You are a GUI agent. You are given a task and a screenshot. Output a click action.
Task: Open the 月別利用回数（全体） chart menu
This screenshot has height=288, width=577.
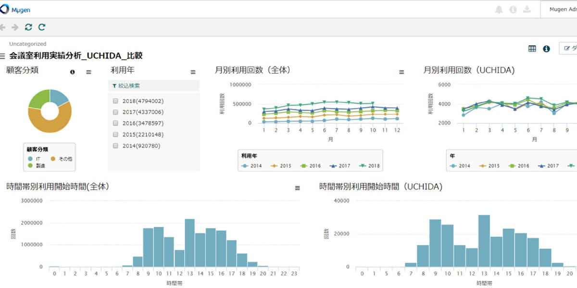[x=401, y=72]
